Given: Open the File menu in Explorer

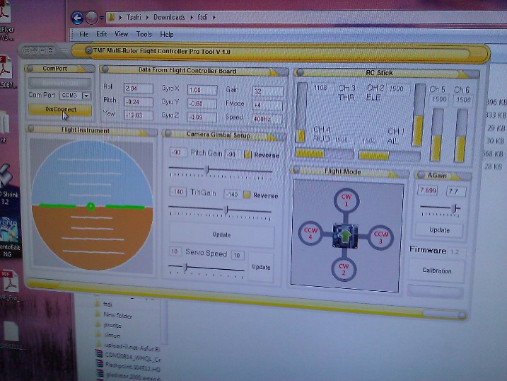Looking at the screenshot, I should coord(83,34).
